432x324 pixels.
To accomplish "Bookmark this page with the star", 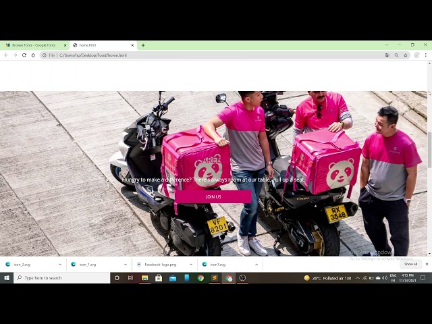I will click(406, 55).
